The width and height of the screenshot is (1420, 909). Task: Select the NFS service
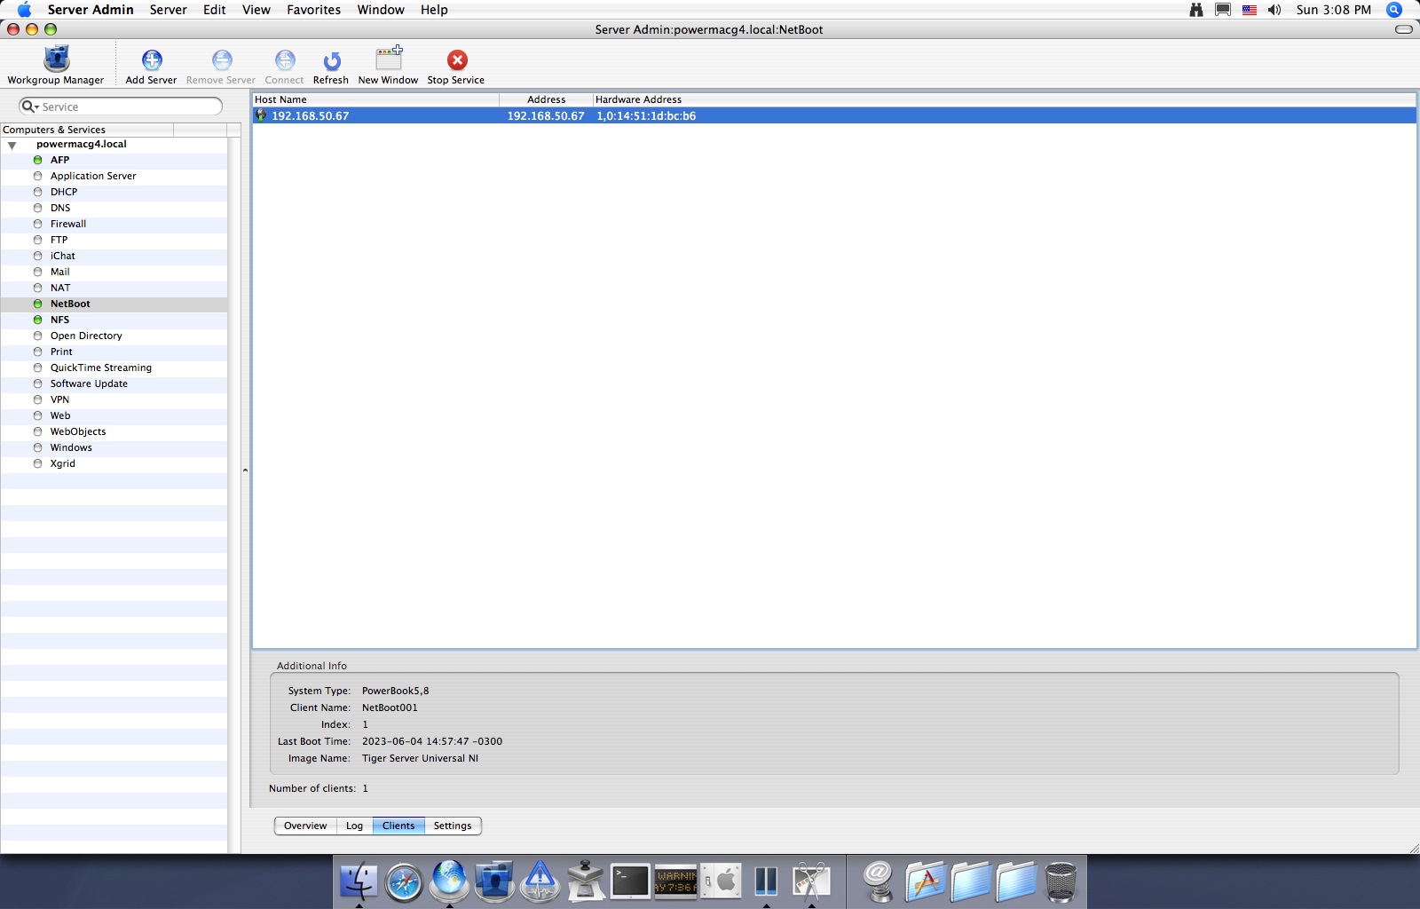tap(114, 320)
